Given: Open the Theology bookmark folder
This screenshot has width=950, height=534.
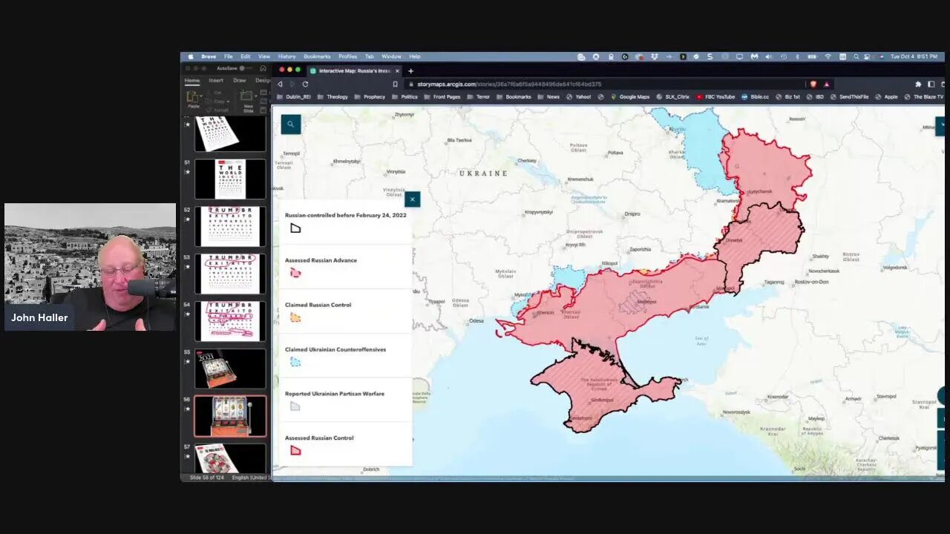Looking at the screenshot, I should (x=332, y=96).
